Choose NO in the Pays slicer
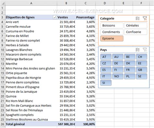This screenshot has width=154, height=128. (x=118, y=76)
